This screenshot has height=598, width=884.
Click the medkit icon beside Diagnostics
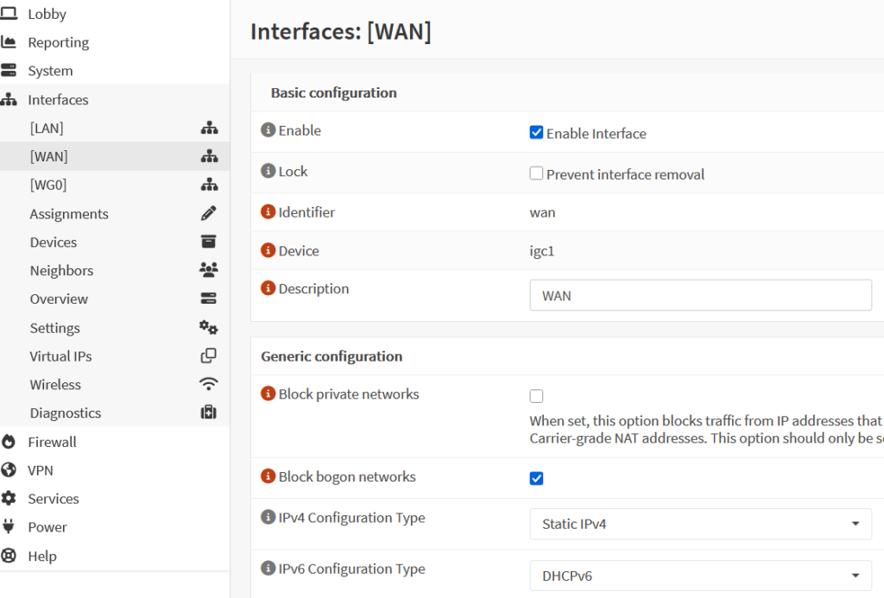[x=208, y=412]
